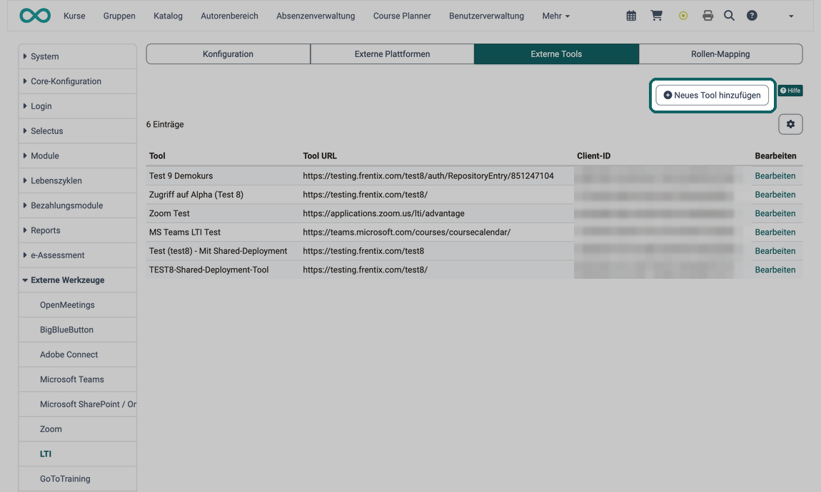Image resolution: width=821 pixels, height=492 pixels.
Task: Open Gruppen in the top navigation
Action: point(119,16)
